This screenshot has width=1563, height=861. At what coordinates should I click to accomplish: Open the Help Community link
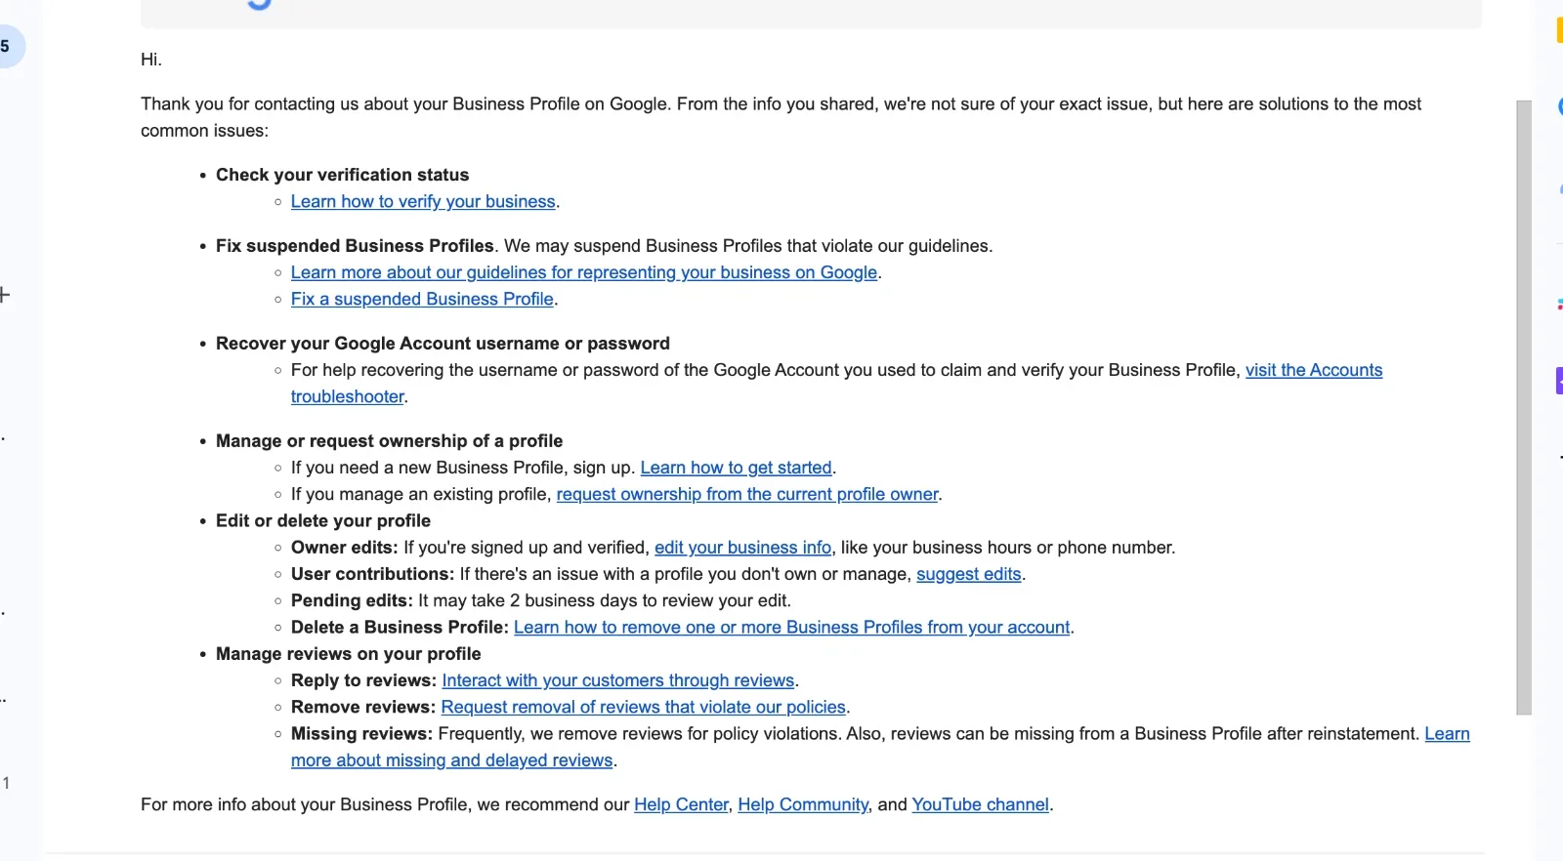(x=803, y=804)
